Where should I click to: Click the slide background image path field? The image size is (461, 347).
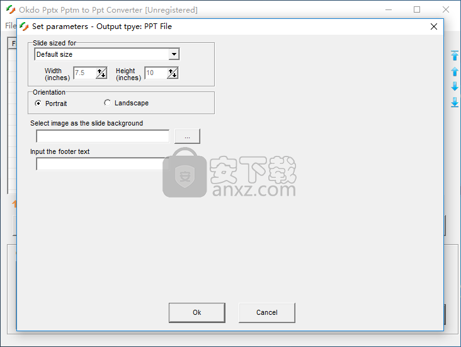103,136
